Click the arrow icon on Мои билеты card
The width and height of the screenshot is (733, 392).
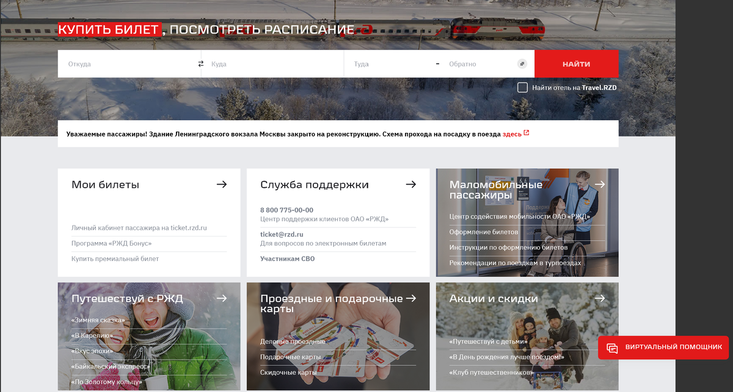222,184
